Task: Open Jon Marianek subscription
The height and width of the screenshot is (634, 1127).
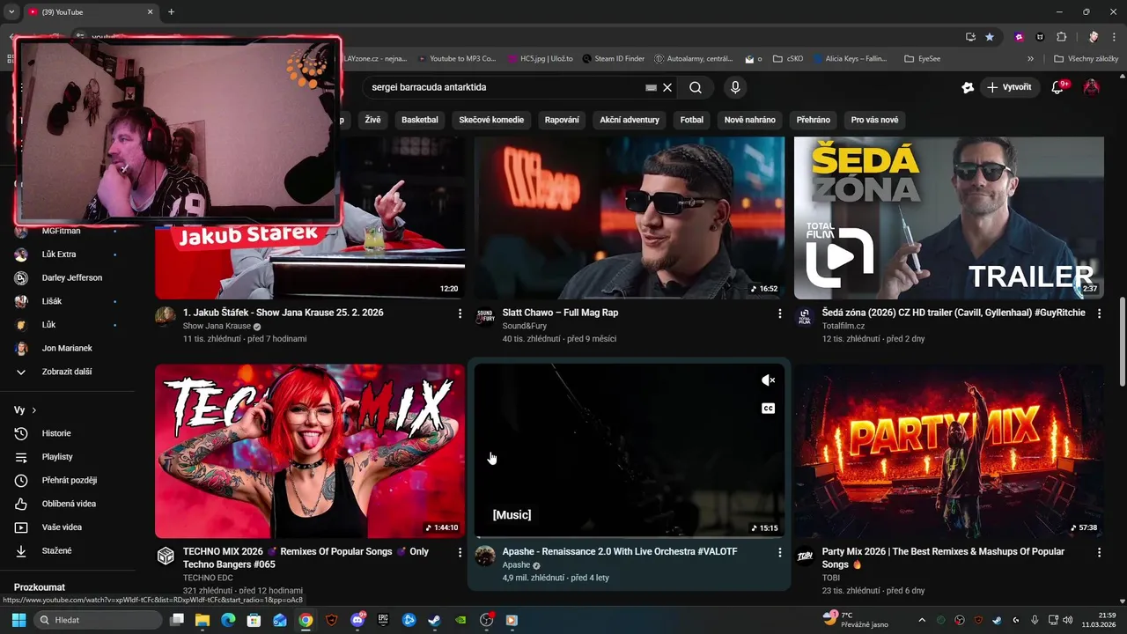Action: [x=67, y=349]
